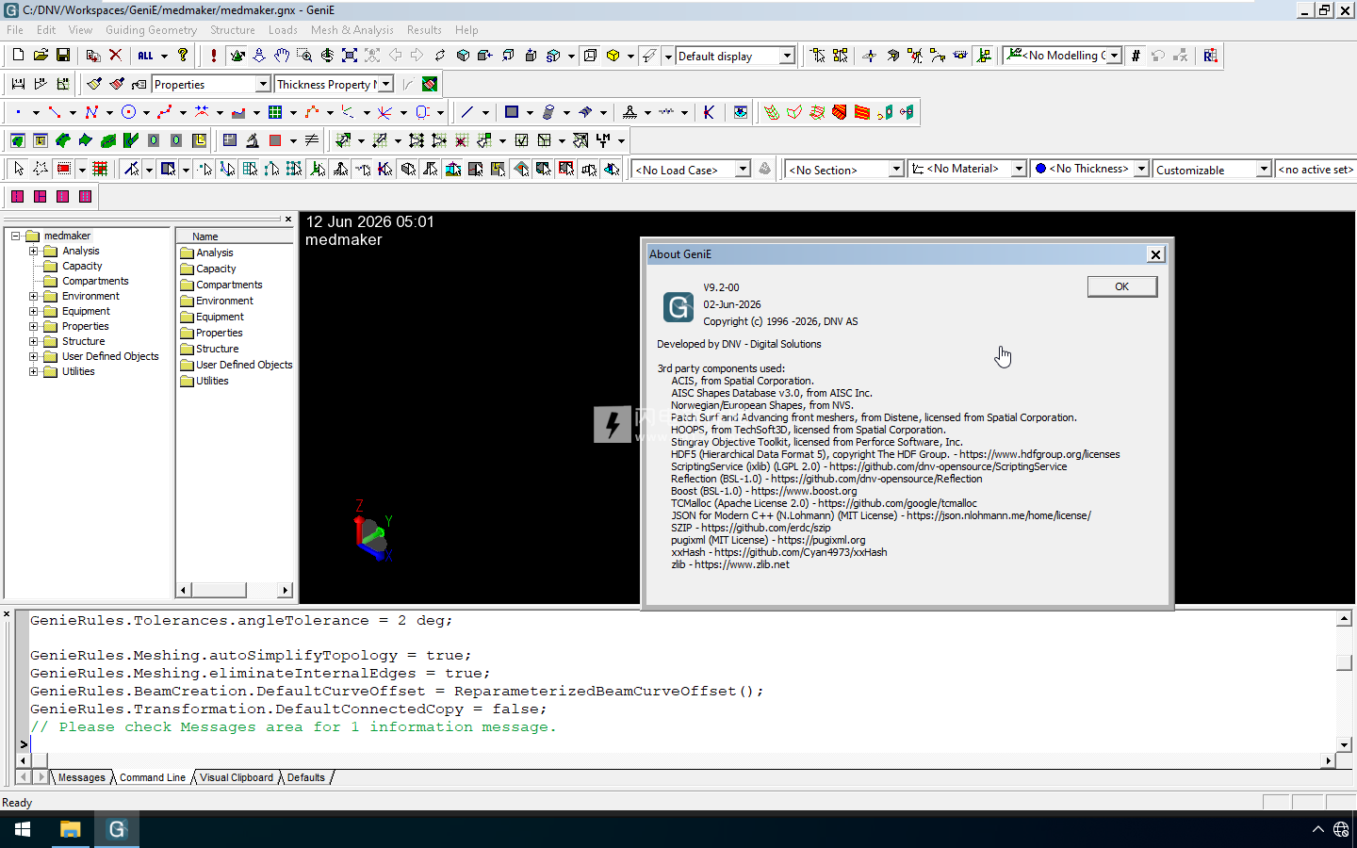Select Structure in the tree
This screenshot has height=848, width=1357.
click(x=84, y=341)
